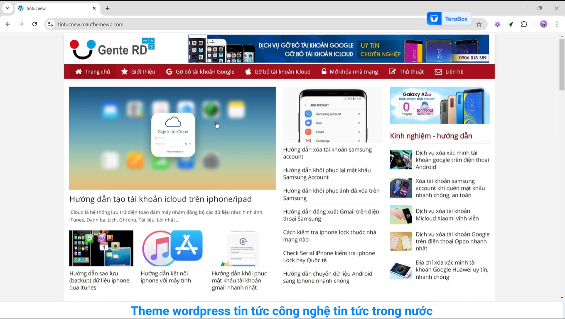Open Hướng dẫn chuyển dữ liệu Android sang Iphone

click(x=328, y=277)
